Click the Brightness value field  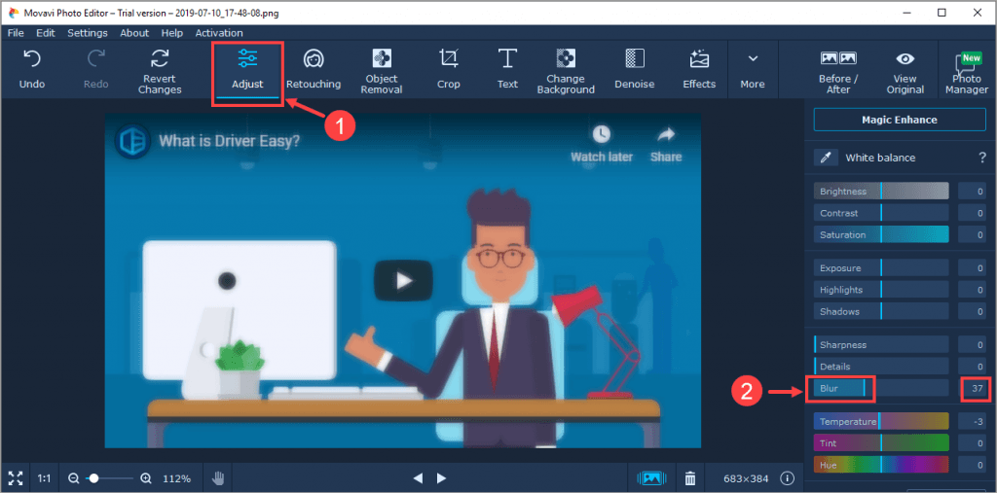pos(974,192)
